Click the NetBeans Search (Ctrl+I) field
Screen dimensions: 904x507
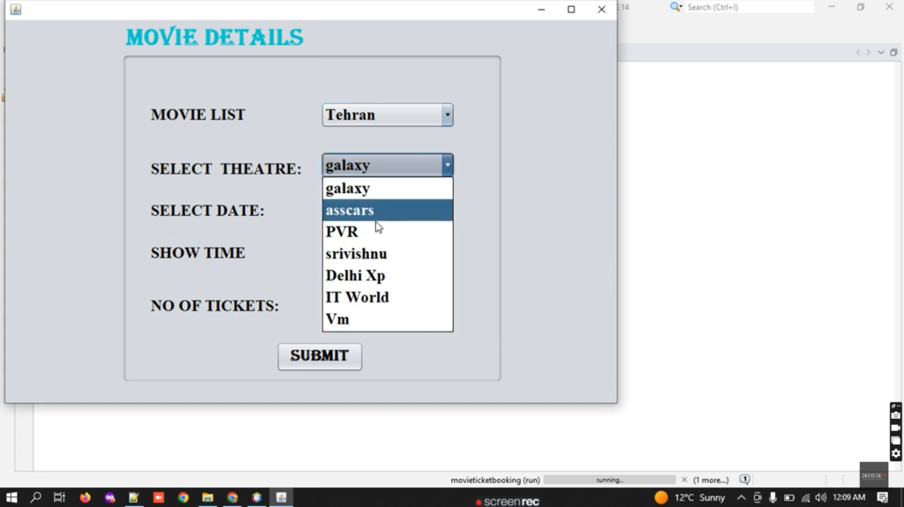[750, 7]
